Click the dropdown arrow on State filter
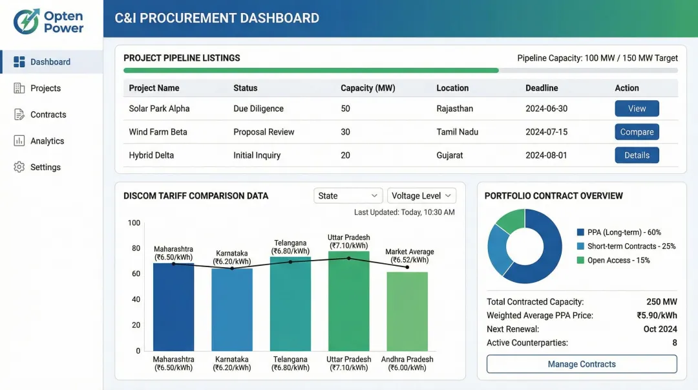The width and height of the screenshot is (698, 390). (x=375, y=195)
